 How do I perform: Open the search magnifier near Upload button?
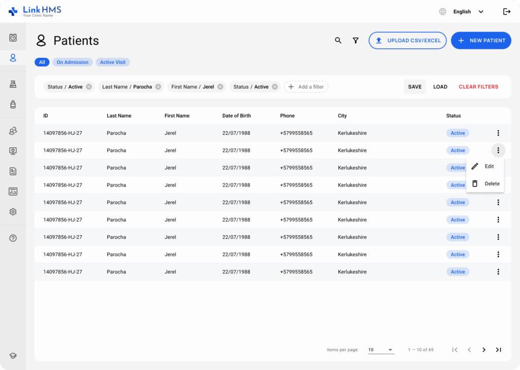coord(338,40)
